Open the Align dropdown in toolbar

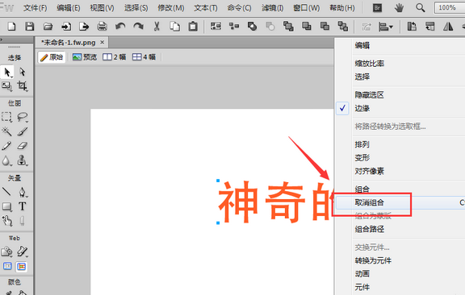click(386, 27)
